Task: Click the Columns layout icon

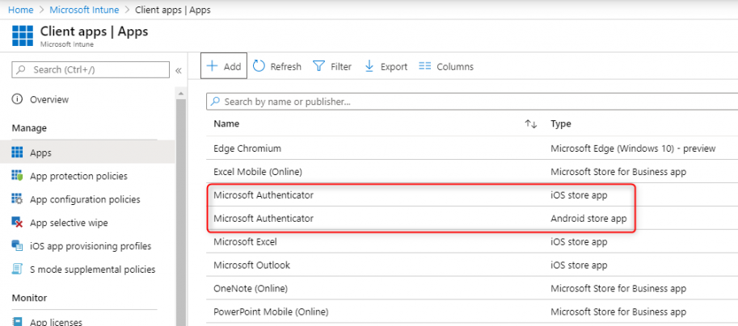Action: pyautogui.click(x=425, y=66)
